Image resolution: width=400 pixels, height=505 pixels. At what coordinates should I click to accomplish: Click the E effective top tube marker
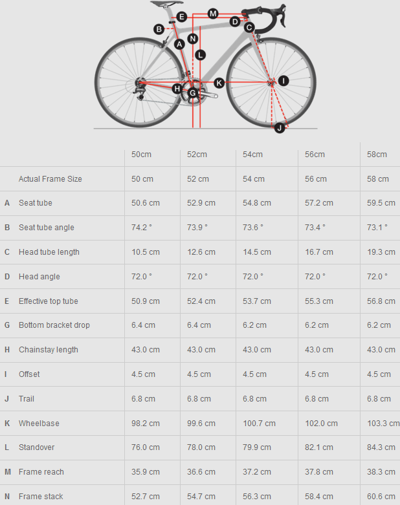pyautogui.click(x=181, y=17)
